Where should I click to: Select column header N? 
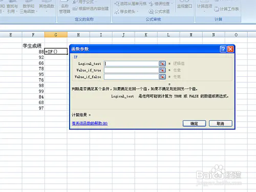[x=214, y=35]
